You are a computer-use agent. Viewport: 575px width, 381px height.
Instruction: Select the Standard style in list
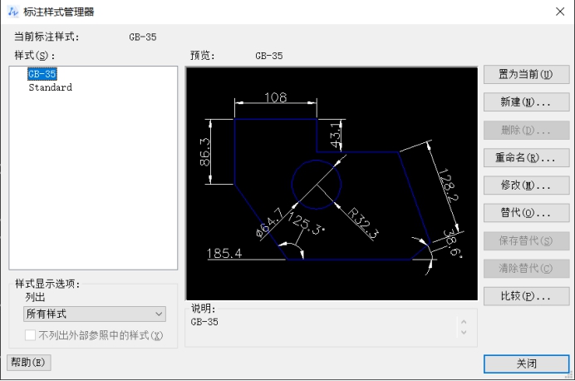pos(50,87)
